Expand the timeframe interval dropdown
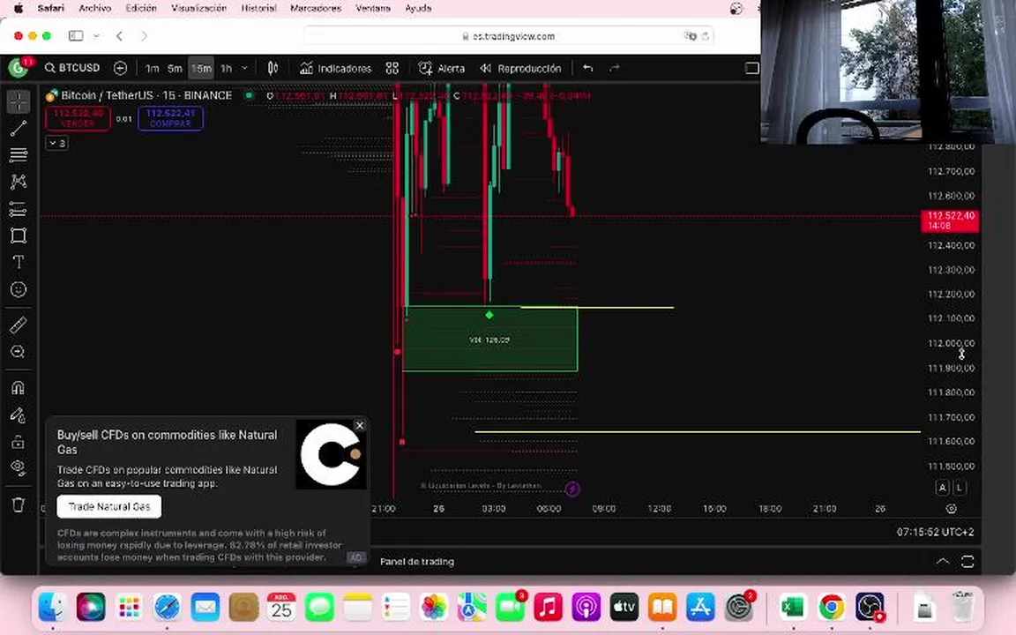This screenshot has height=635, width=1016. tap(244, 68)
